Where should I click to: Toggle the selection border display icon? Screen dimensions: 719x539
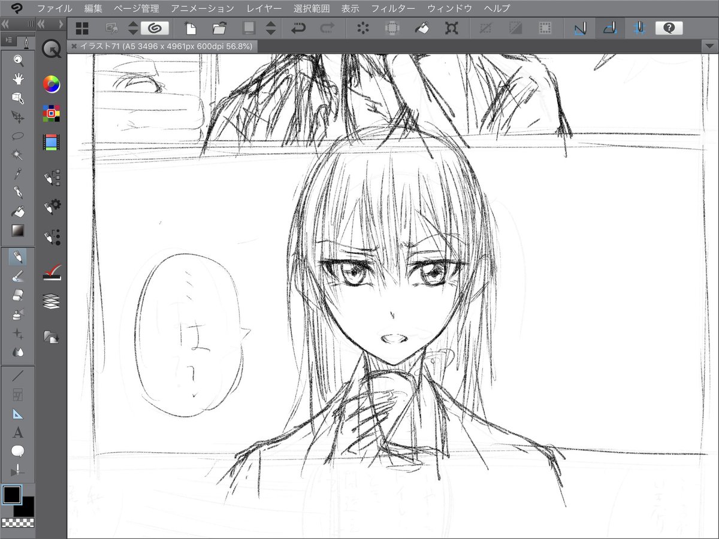(545, 28)
